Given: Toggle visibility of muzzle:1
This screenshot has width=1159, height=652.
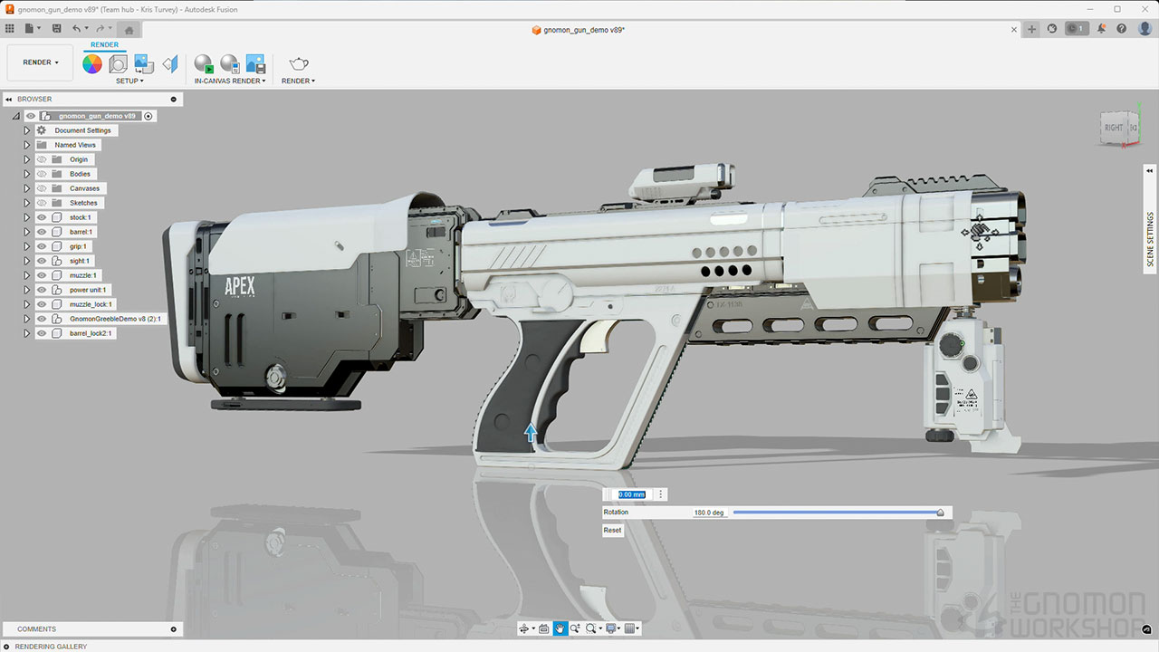Looking at the screenshot, I should (42, 275).
